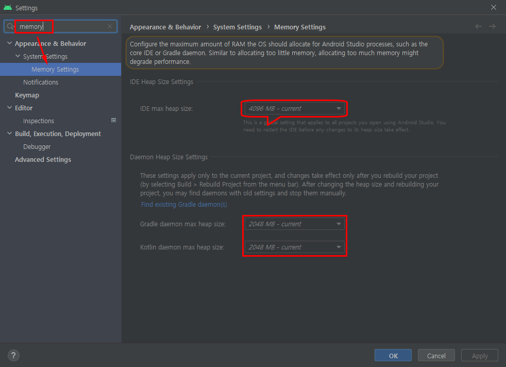Close the Settings dialog window
Viewport: 506px width, 367px height.
[x=494, y=7]
